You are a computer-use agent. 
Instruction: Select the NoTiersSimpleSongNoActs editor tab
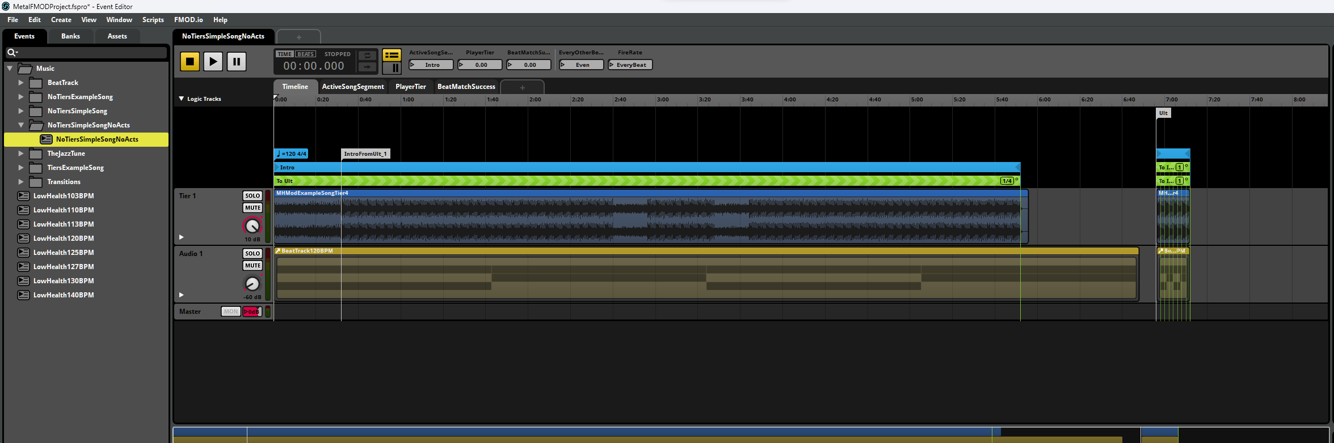coord(223,36)
